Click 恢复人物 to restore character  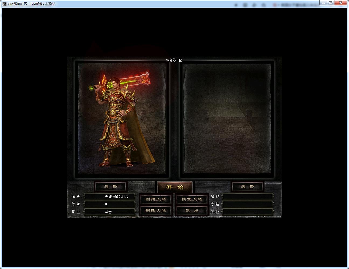pyautogui.click(x=192, y=199)
